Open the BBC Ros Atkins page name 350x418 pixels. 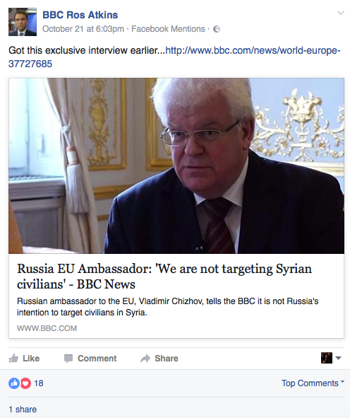click(80, 15)
